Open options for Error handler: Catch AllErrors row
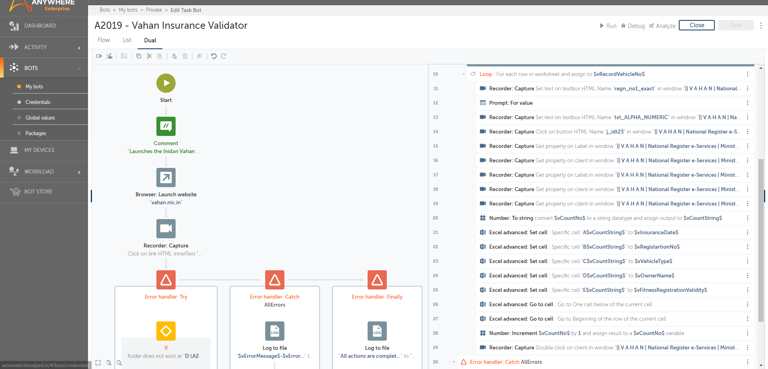768x369 pixels. (x=747, y=362)
